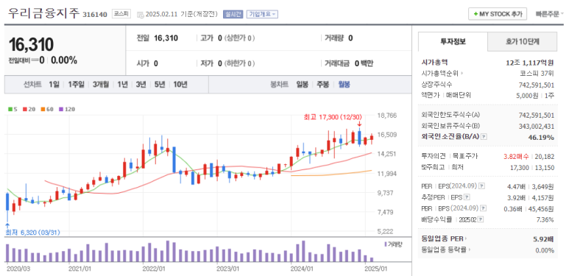Click the calendar clock icon before the date
Viewport: 569px width, 276px height.
click(x=140, y=15)
